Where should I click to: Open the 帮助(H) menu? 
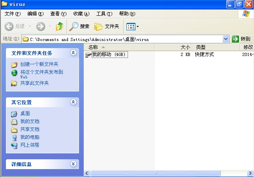(127, 14)
